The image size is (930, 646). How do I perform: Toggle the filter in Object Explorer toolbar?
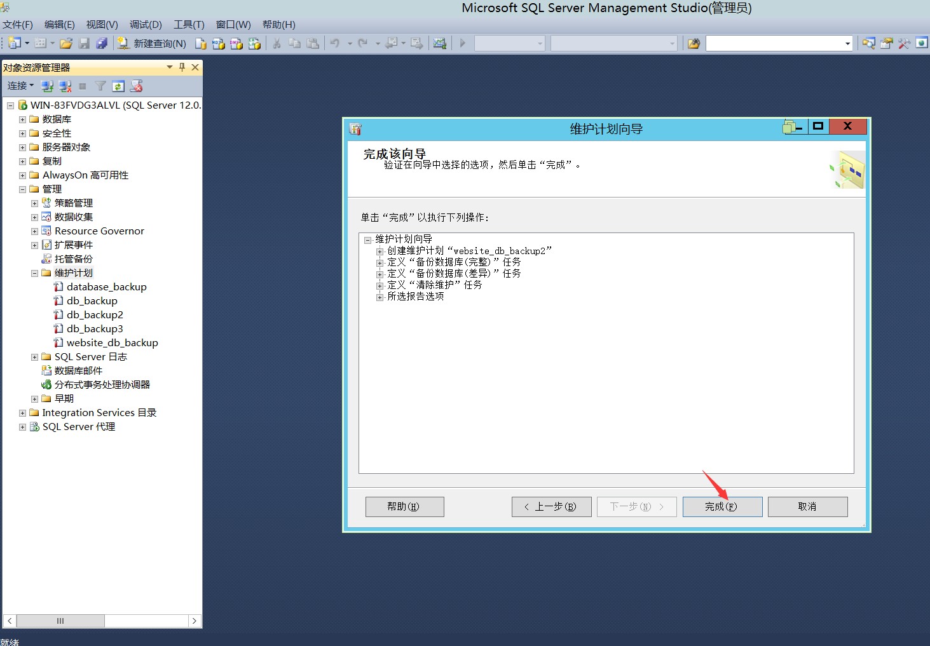pos(100,86)
